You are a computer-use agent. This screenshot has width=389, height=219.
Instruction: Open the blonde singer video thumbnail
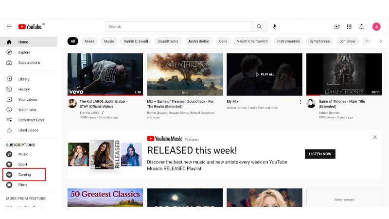click(265, 198)
